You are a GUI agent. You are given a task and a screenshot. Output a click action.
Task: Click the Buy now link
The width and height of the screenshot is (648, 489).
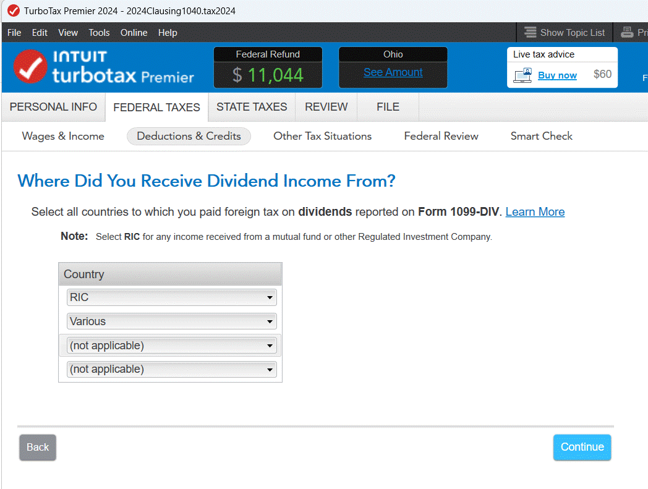[557, 75]
